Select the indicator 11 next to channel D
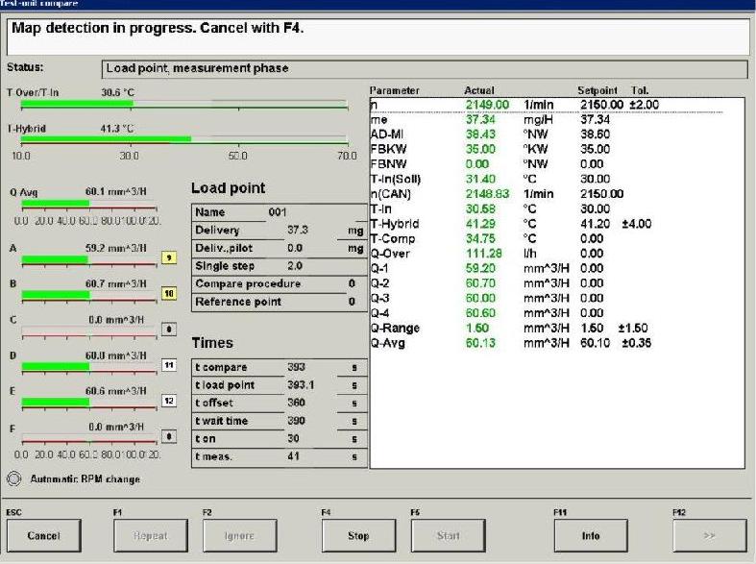This screenshot has height=564, width=756. point(169,365)
